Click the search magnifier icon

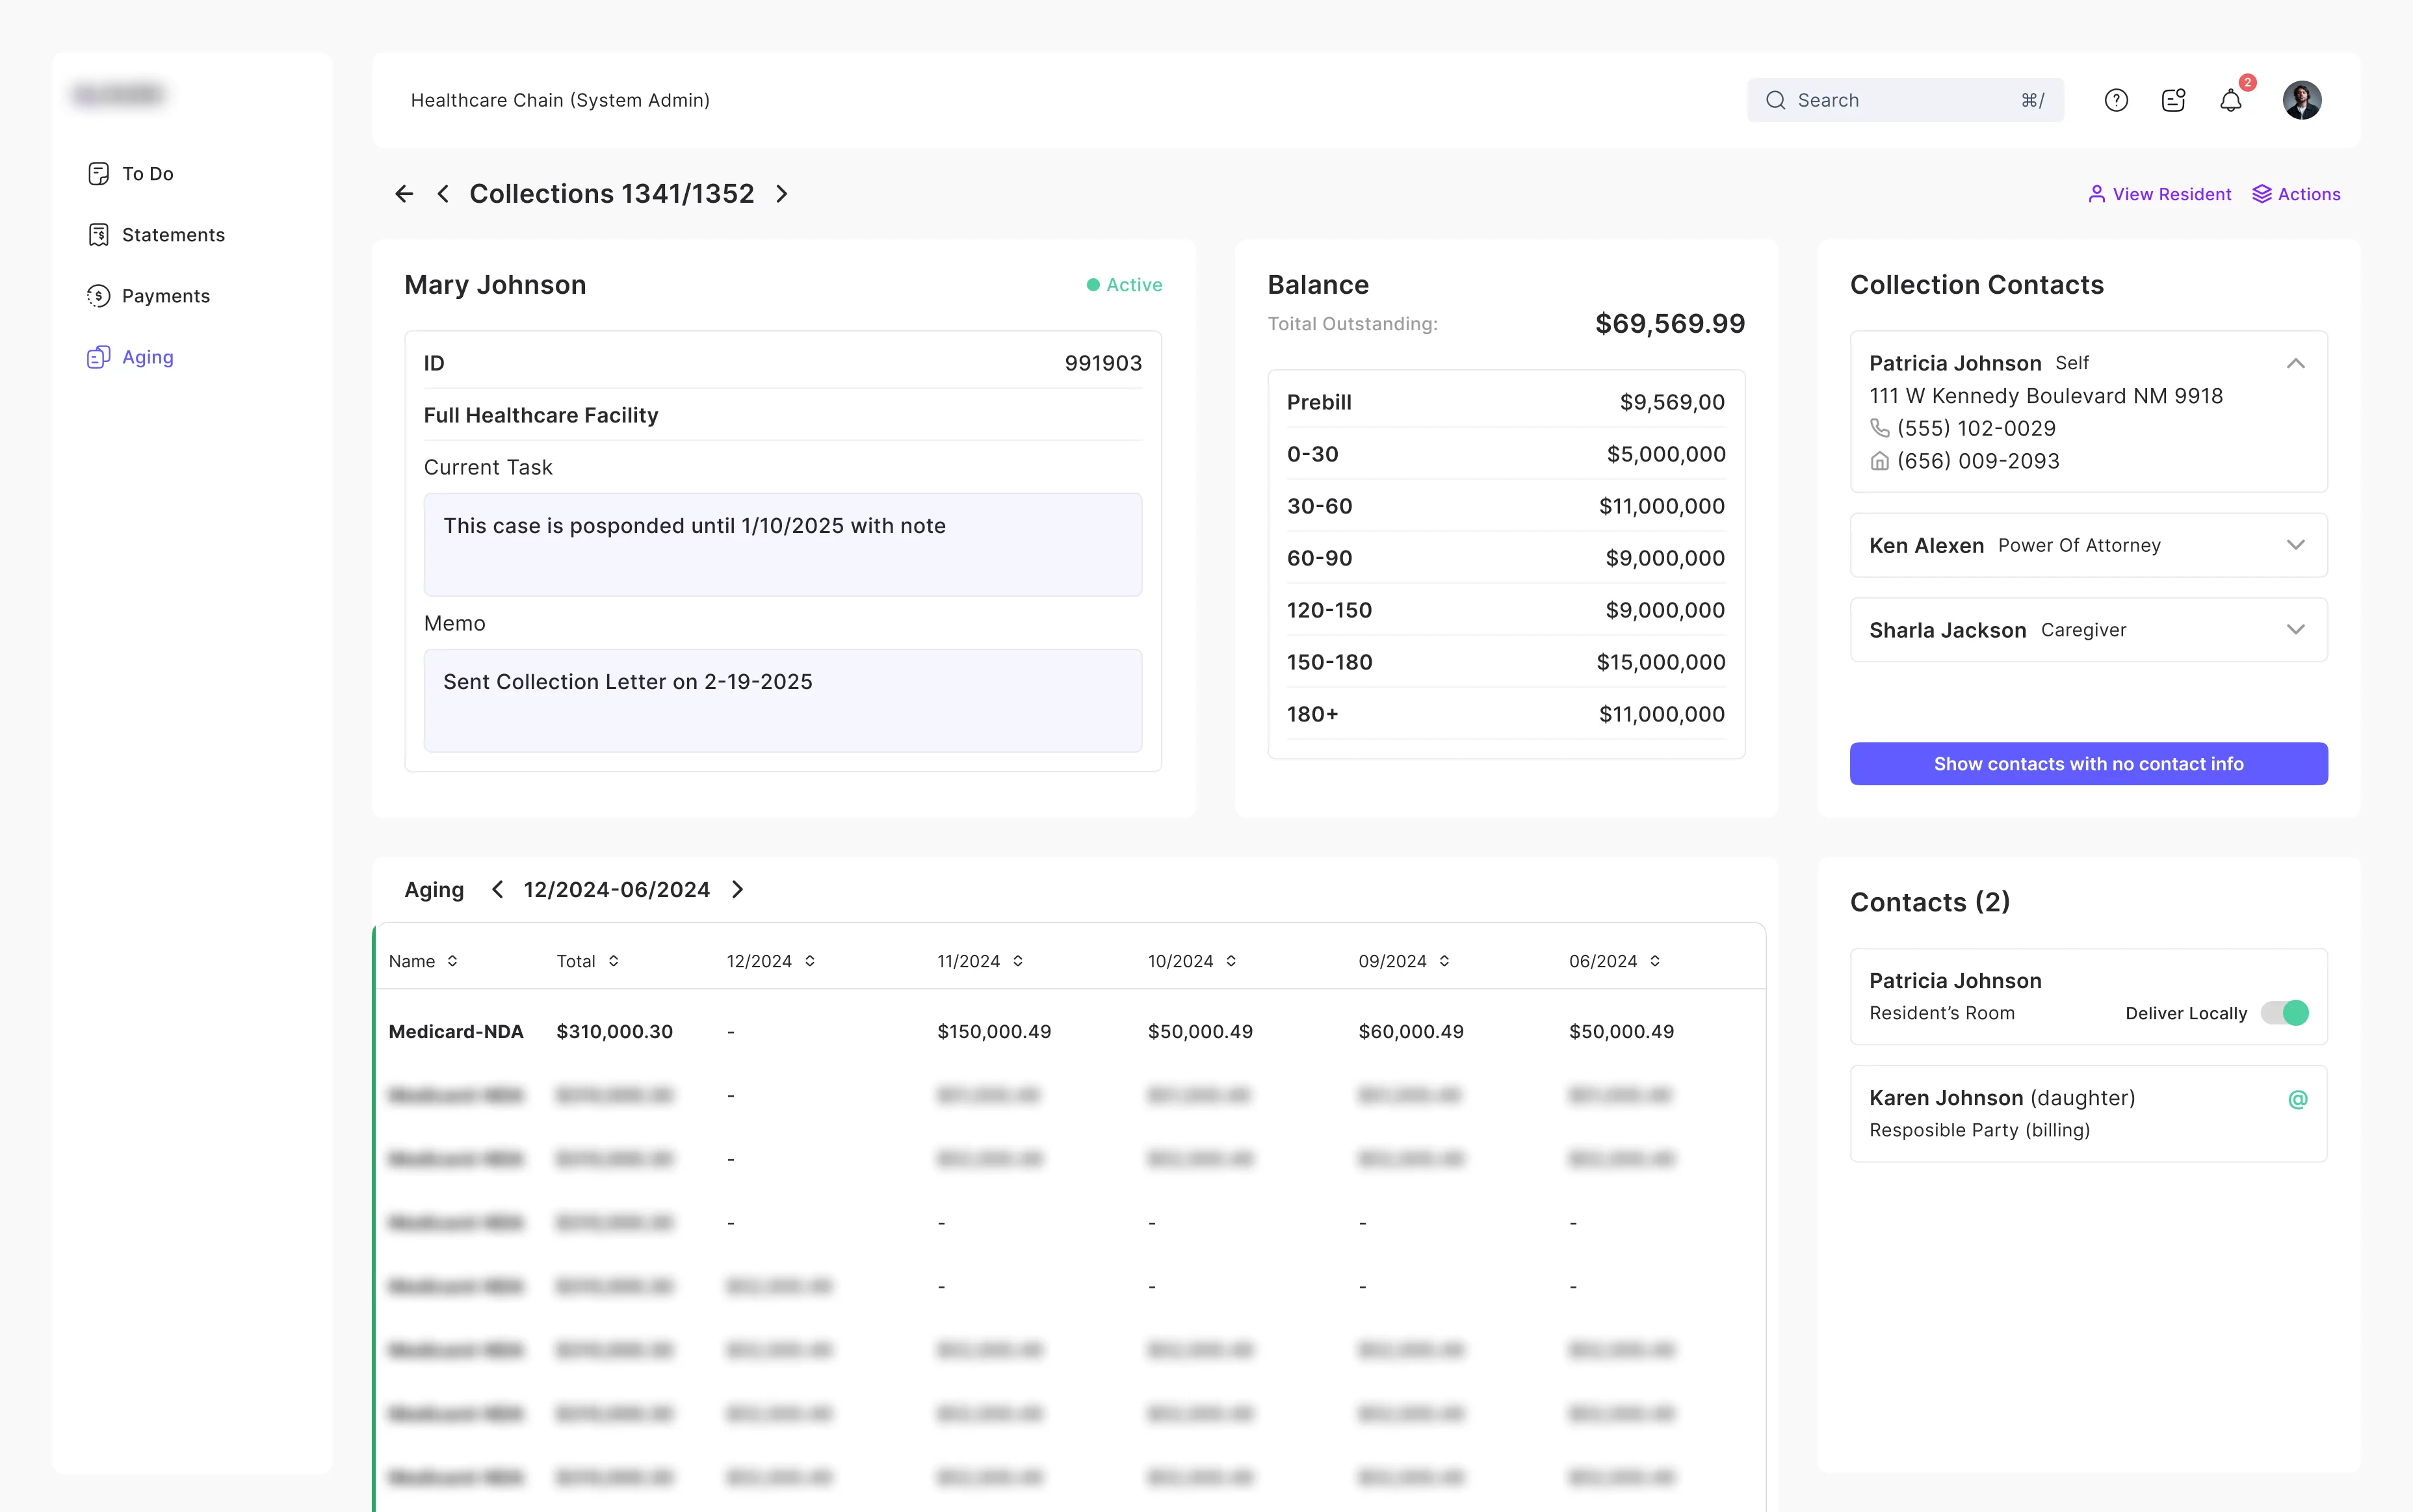click(x=1775, y=100)
